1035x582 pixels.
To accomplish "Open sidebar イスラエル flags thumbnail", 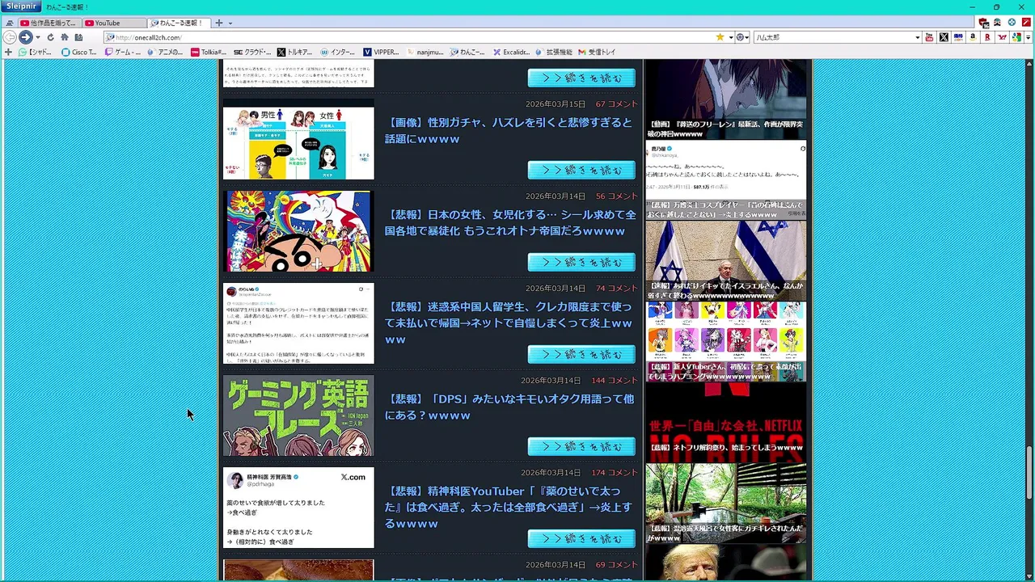I will click(725, 260).
